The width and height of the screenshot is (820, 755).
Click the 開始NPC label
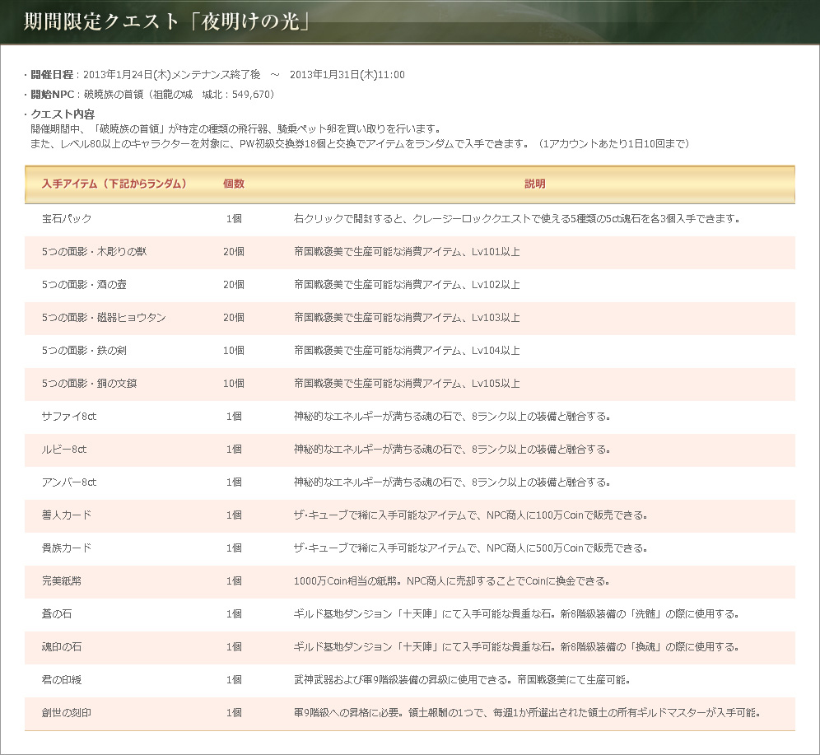(x=53, y=95)
